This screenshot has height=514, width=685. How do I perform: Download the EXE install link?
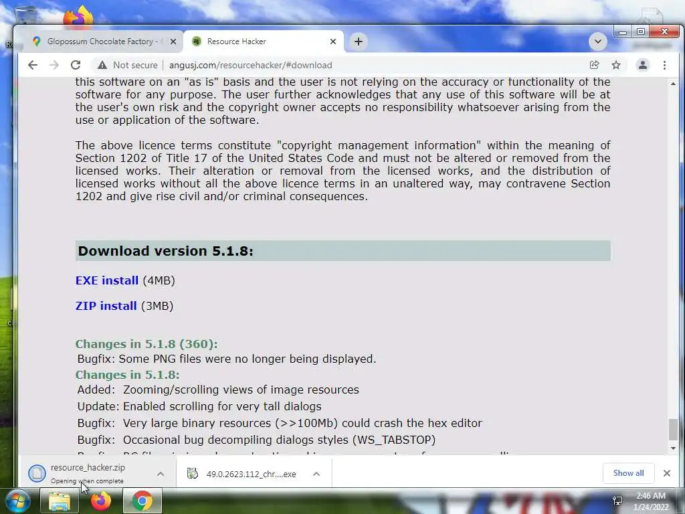107,280
